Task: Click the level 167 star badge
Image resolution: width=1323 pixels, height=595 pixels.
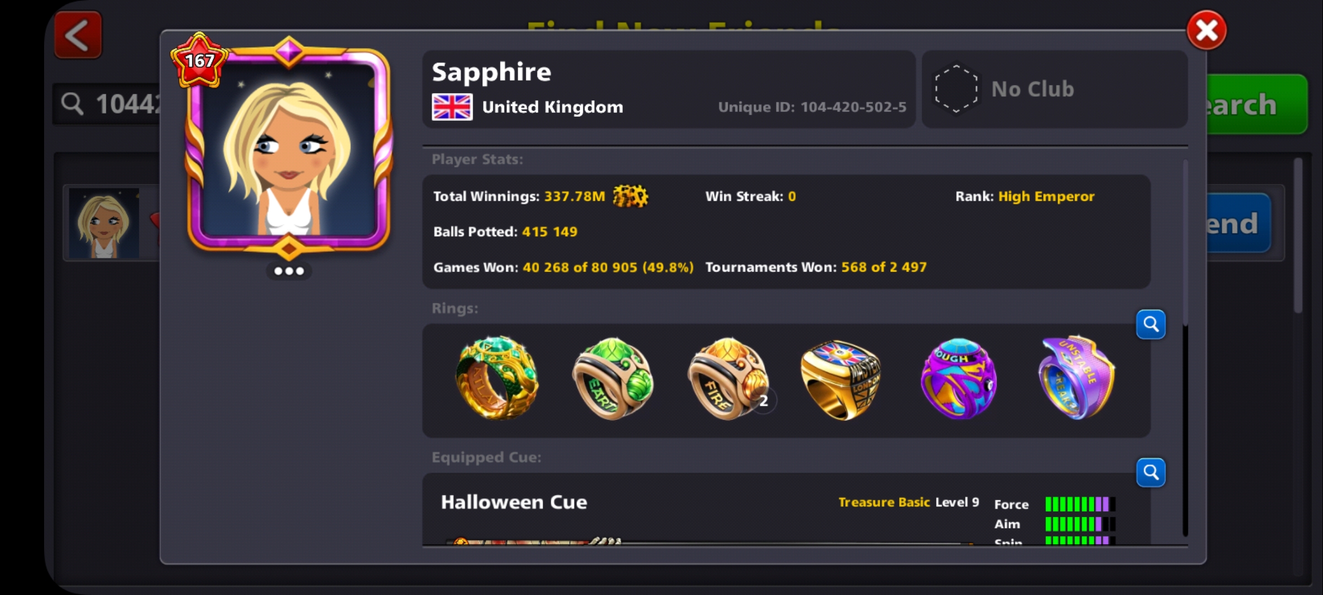Action: [x=199, y=60]
